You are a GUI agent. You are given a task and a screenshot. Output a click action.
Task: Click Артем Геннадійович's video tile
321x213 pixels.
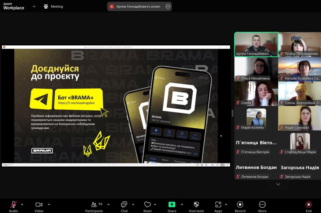click(256, 44)
